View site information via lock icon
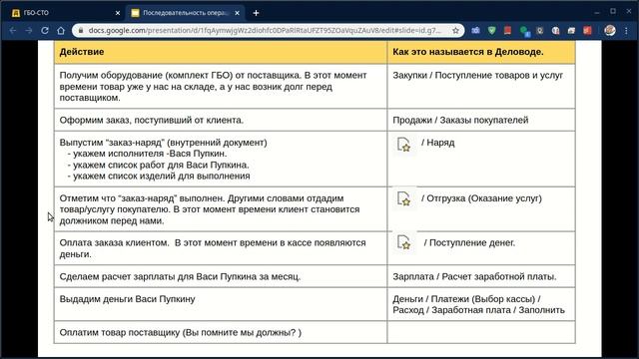Image resolution: width=639 pixels, height=359 pixels. (x=81, y=31)
